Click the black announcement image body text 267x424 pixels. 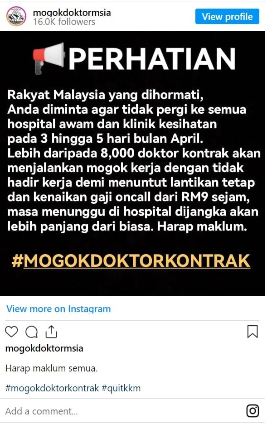pyautogui.click(x=134, y=161)
